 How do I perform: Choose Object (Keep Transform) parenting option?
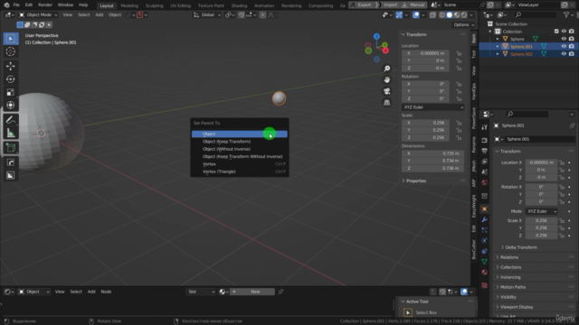point(239,142)
